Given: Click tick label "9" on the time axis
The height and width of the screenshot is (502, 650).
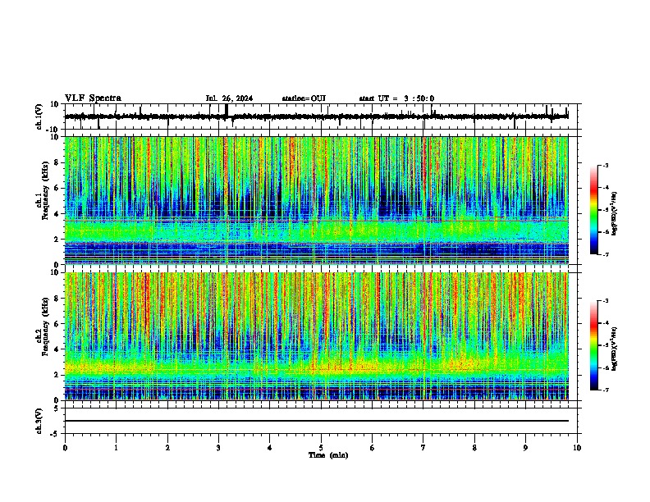Looking at the screenshot, I should (525, 448).
